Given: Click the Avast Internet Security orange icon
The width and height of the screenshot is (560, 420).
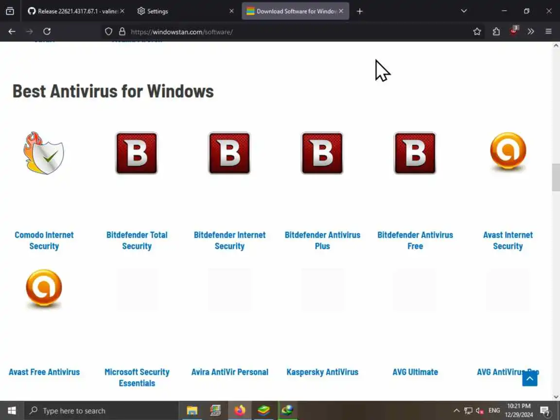Looking at the screenshot, I should (x=508, y=151).
